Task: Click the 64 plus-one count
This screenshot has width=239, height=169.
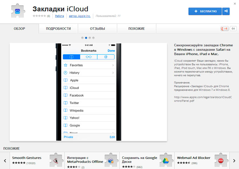Action: pyautogui.click(x=233, y=29)
